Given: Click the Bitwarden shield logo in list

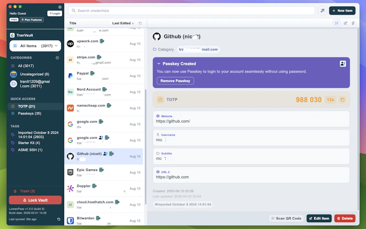Looking at the screenshot, I should (x=70, y=221).
